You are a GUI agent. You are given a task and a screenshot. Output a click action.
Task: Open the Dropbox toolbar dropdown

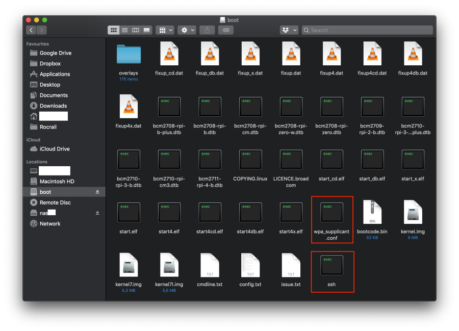point(289,30)
